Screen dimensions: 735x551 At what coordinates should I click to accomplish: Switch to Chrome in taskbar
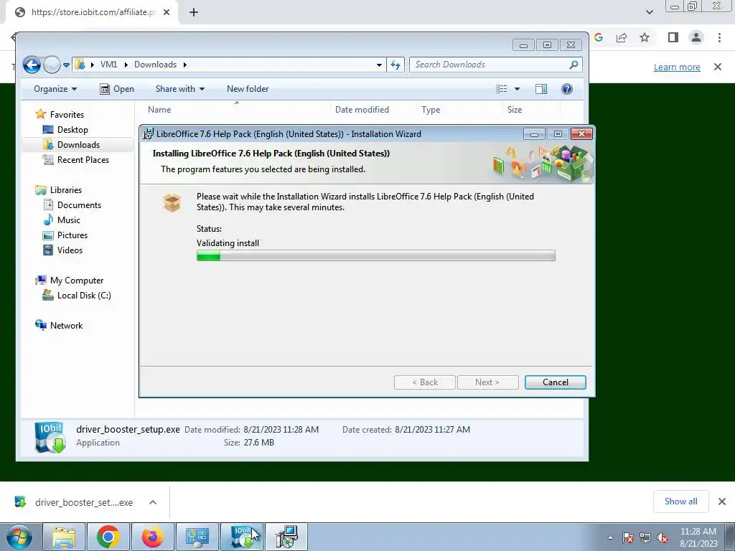[x=108, y=537]
